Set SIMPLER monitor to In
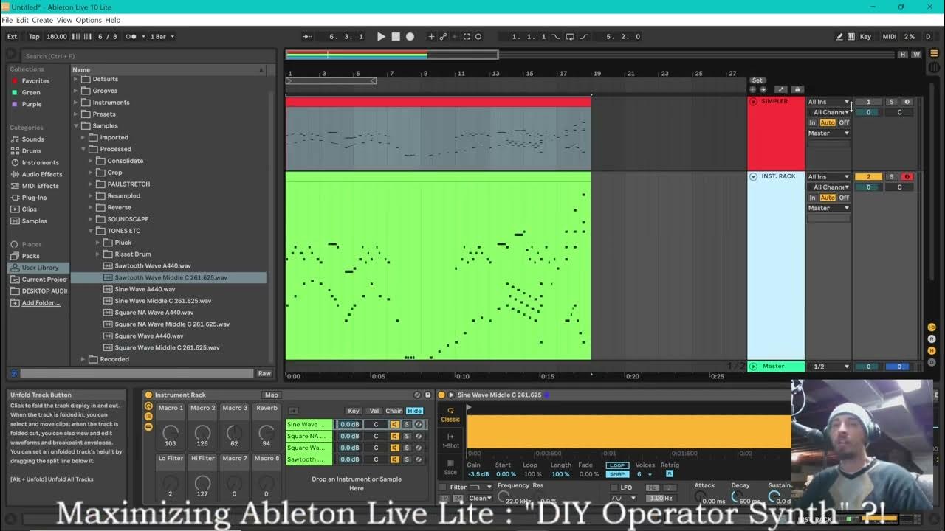This screenshot has width=945, height=531. [x=813, y=122]
